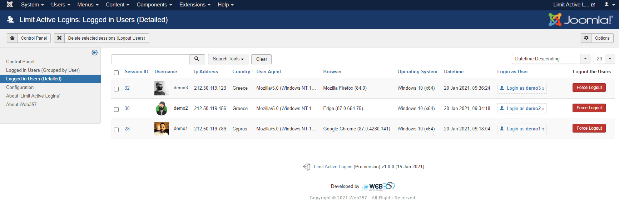Click the X icon for deleting sessions
The image size is (619, 209).
(x=59, y=38)
